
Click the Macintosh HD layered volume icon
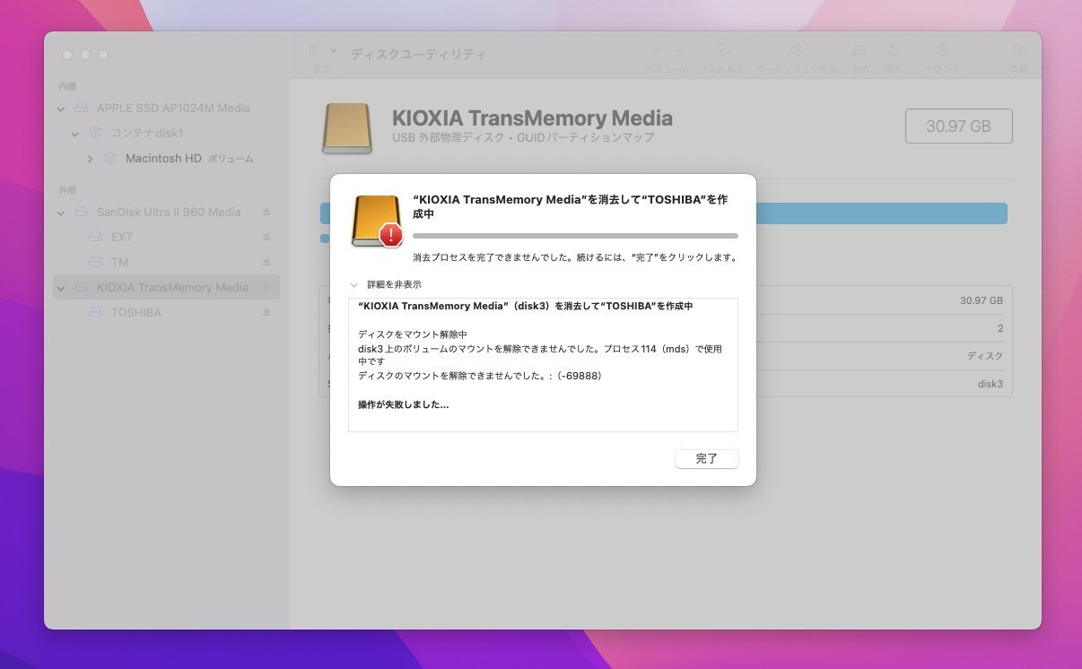click(x=109, y=158)
